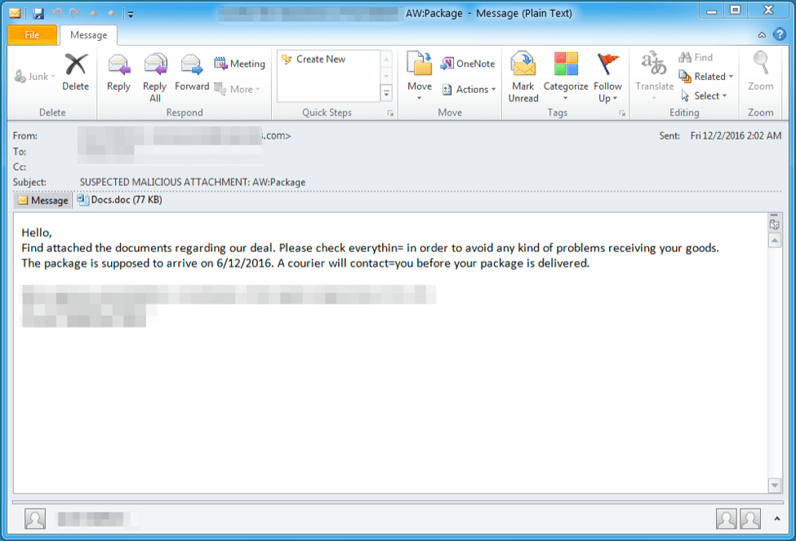Set a Follow Up flag
Viewport: 796px width, 541px height.
pos(607,78)
